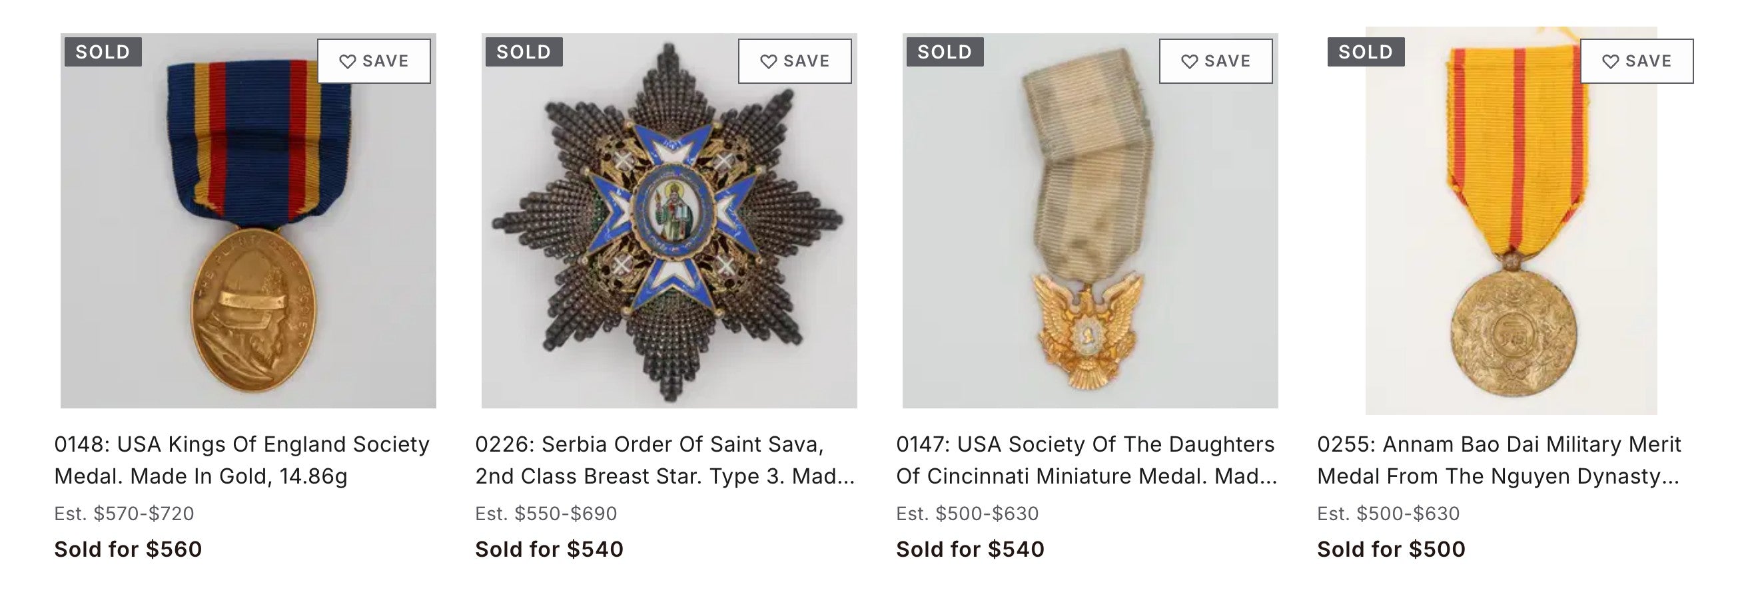Open lot 0255 Annam Bao Dai title
Viewport: 1738px width, 594px height.
click(x=1499, y=460)
